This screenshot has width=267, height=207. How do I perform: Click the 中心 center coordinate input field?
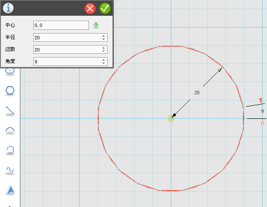point(61,25)
